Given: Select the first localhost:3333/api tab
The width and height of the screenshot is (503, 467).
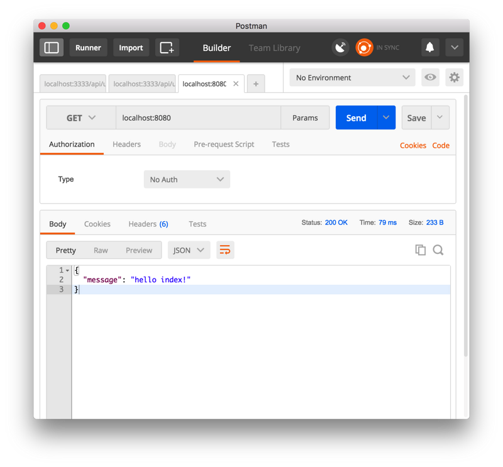Looking at the screenshot, I should (73, 84).
